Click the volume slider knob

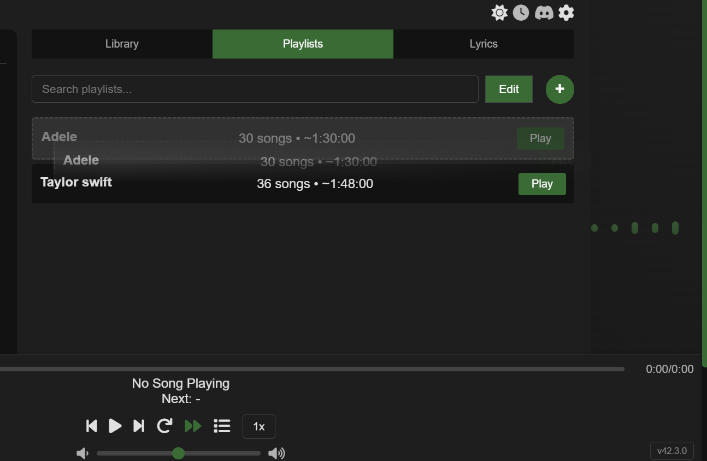[x=178, y=453]
